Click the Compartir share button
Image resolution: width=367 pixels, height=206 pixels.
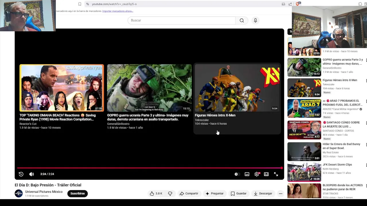[189, 193]
